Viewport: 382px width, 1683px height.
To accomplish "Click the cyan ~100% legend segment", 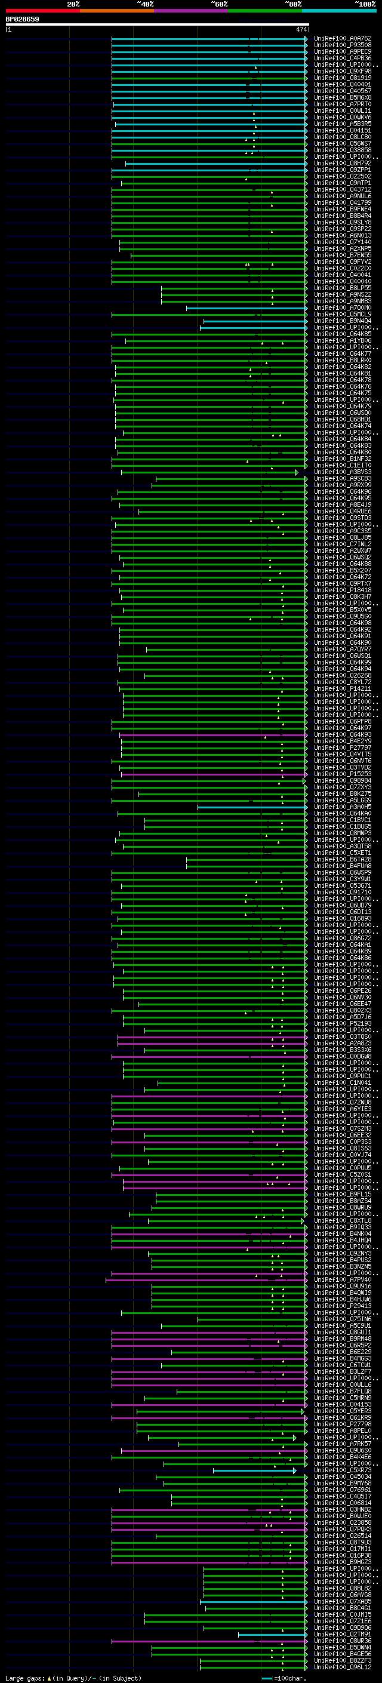I will point(340,11).
